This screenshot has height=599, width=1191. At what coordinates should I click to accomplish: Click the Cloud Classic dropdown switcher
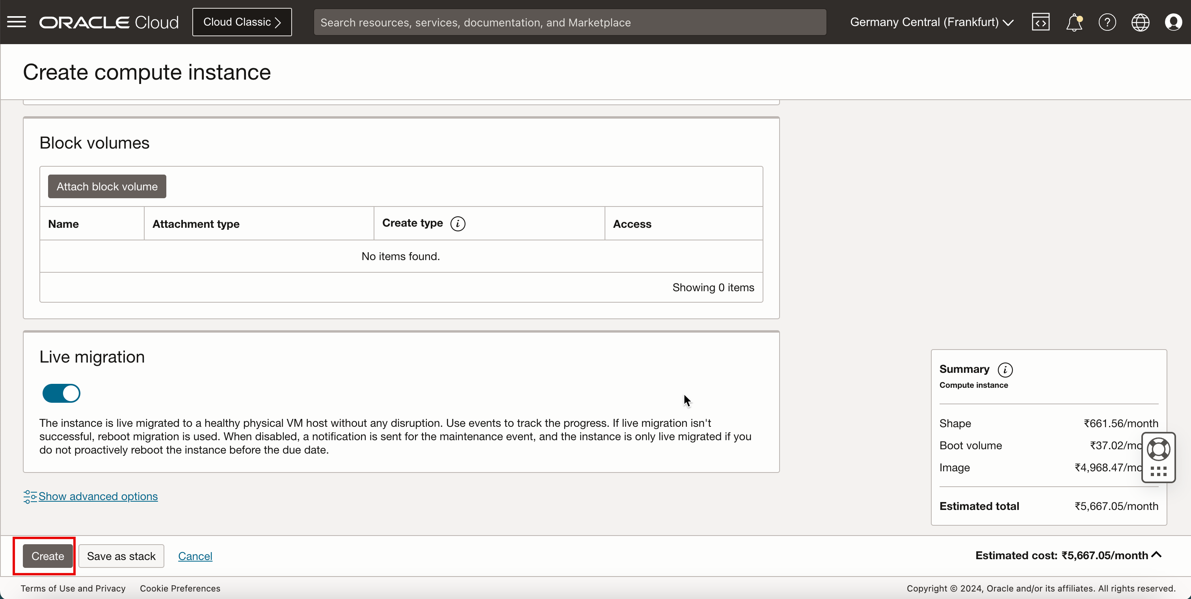coord(242,22)
